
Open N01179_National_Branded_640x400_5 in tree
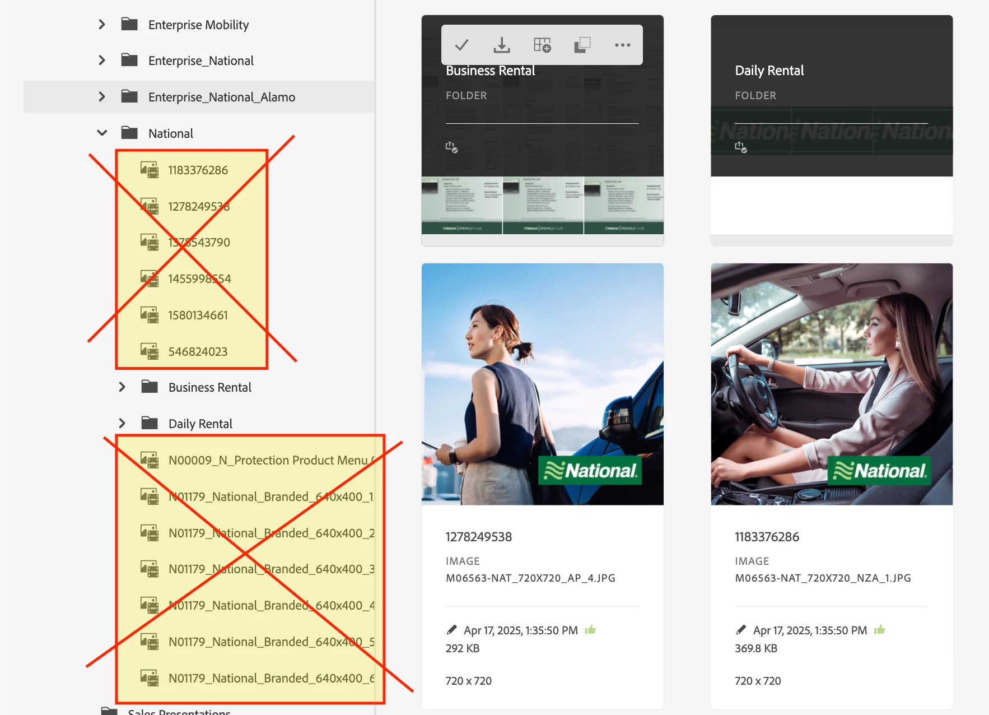point(272,642)
